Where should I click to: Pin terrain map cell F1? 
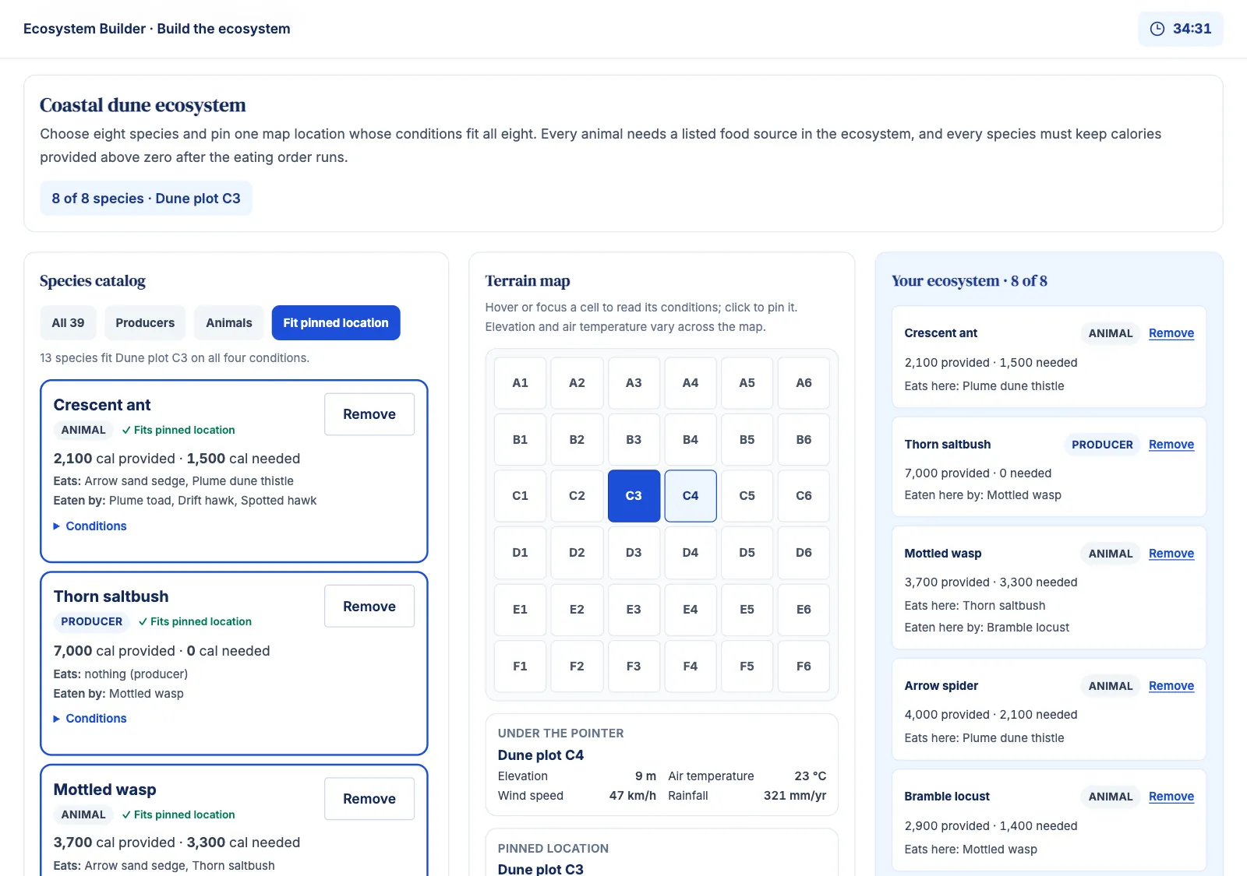[x=520, y=667]
